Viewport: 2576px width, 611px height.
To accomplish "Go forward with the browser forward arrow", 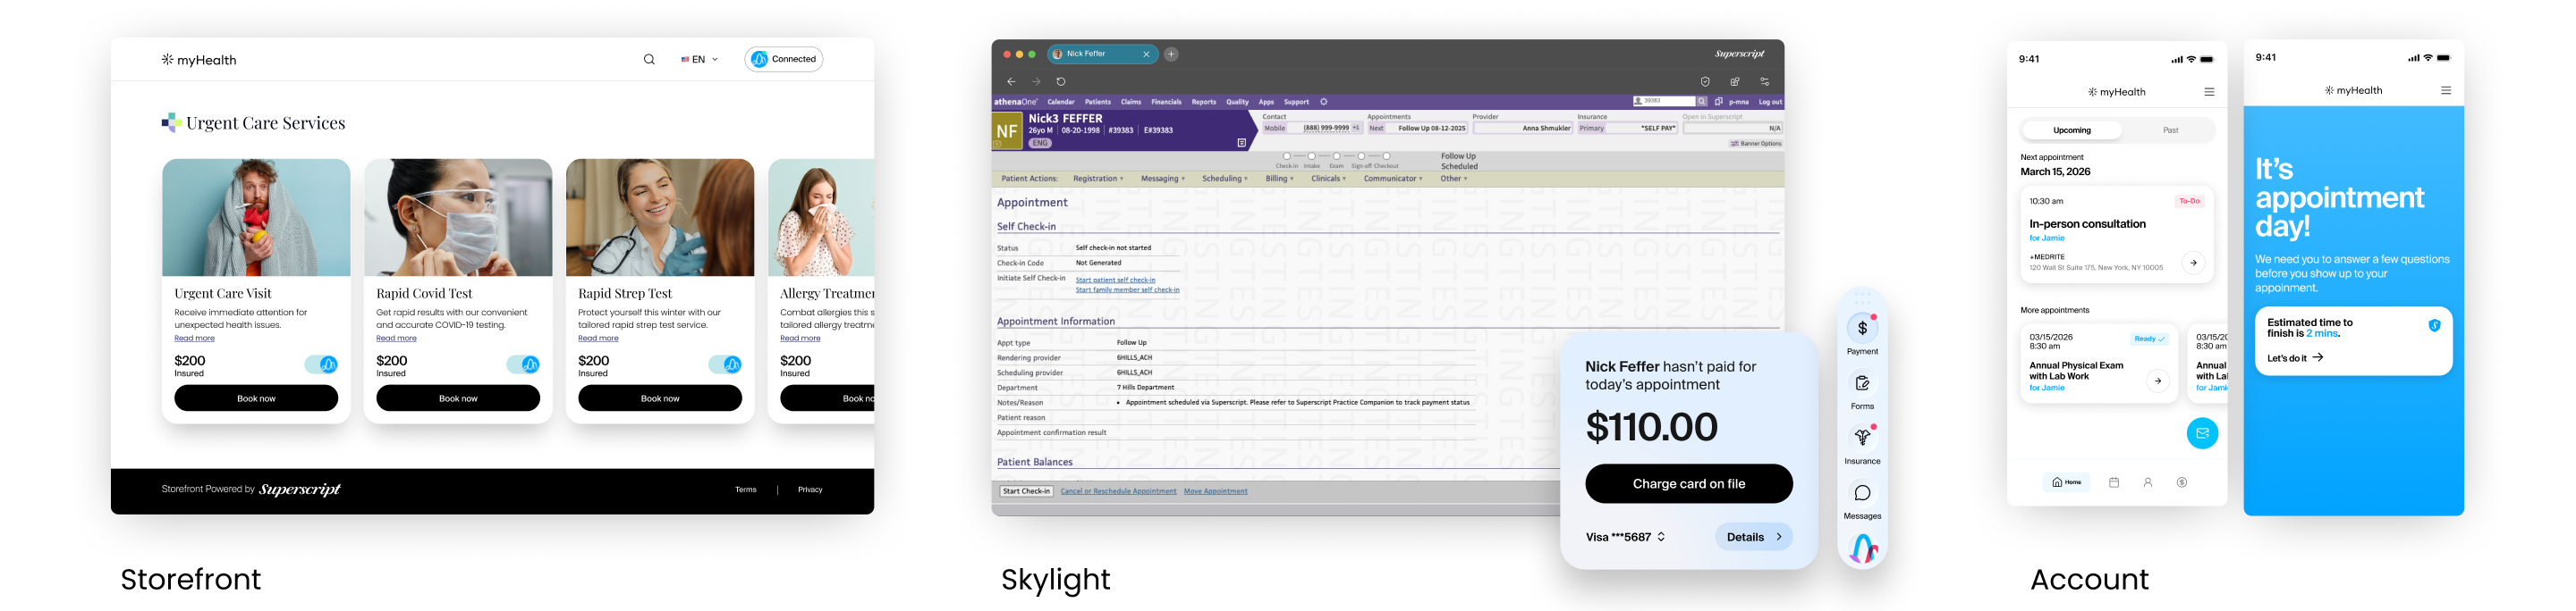I will point(1036,82).
